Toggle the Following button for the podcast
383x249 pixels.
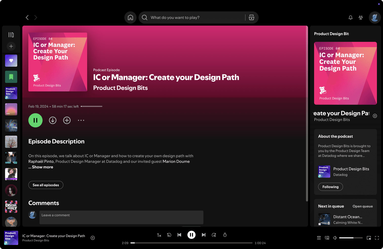[x=331, y=187]
